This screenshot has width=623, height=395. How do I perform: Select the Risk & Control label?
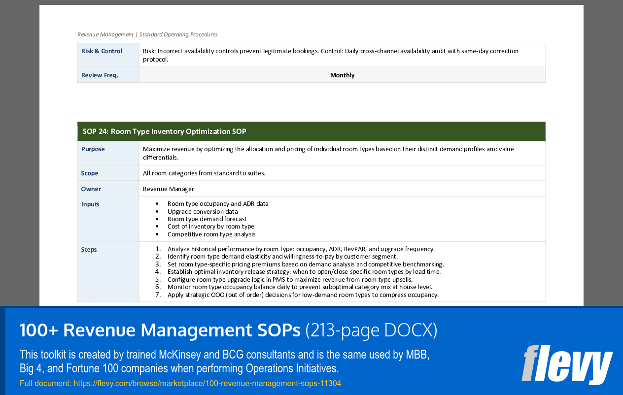coord(100,51)
